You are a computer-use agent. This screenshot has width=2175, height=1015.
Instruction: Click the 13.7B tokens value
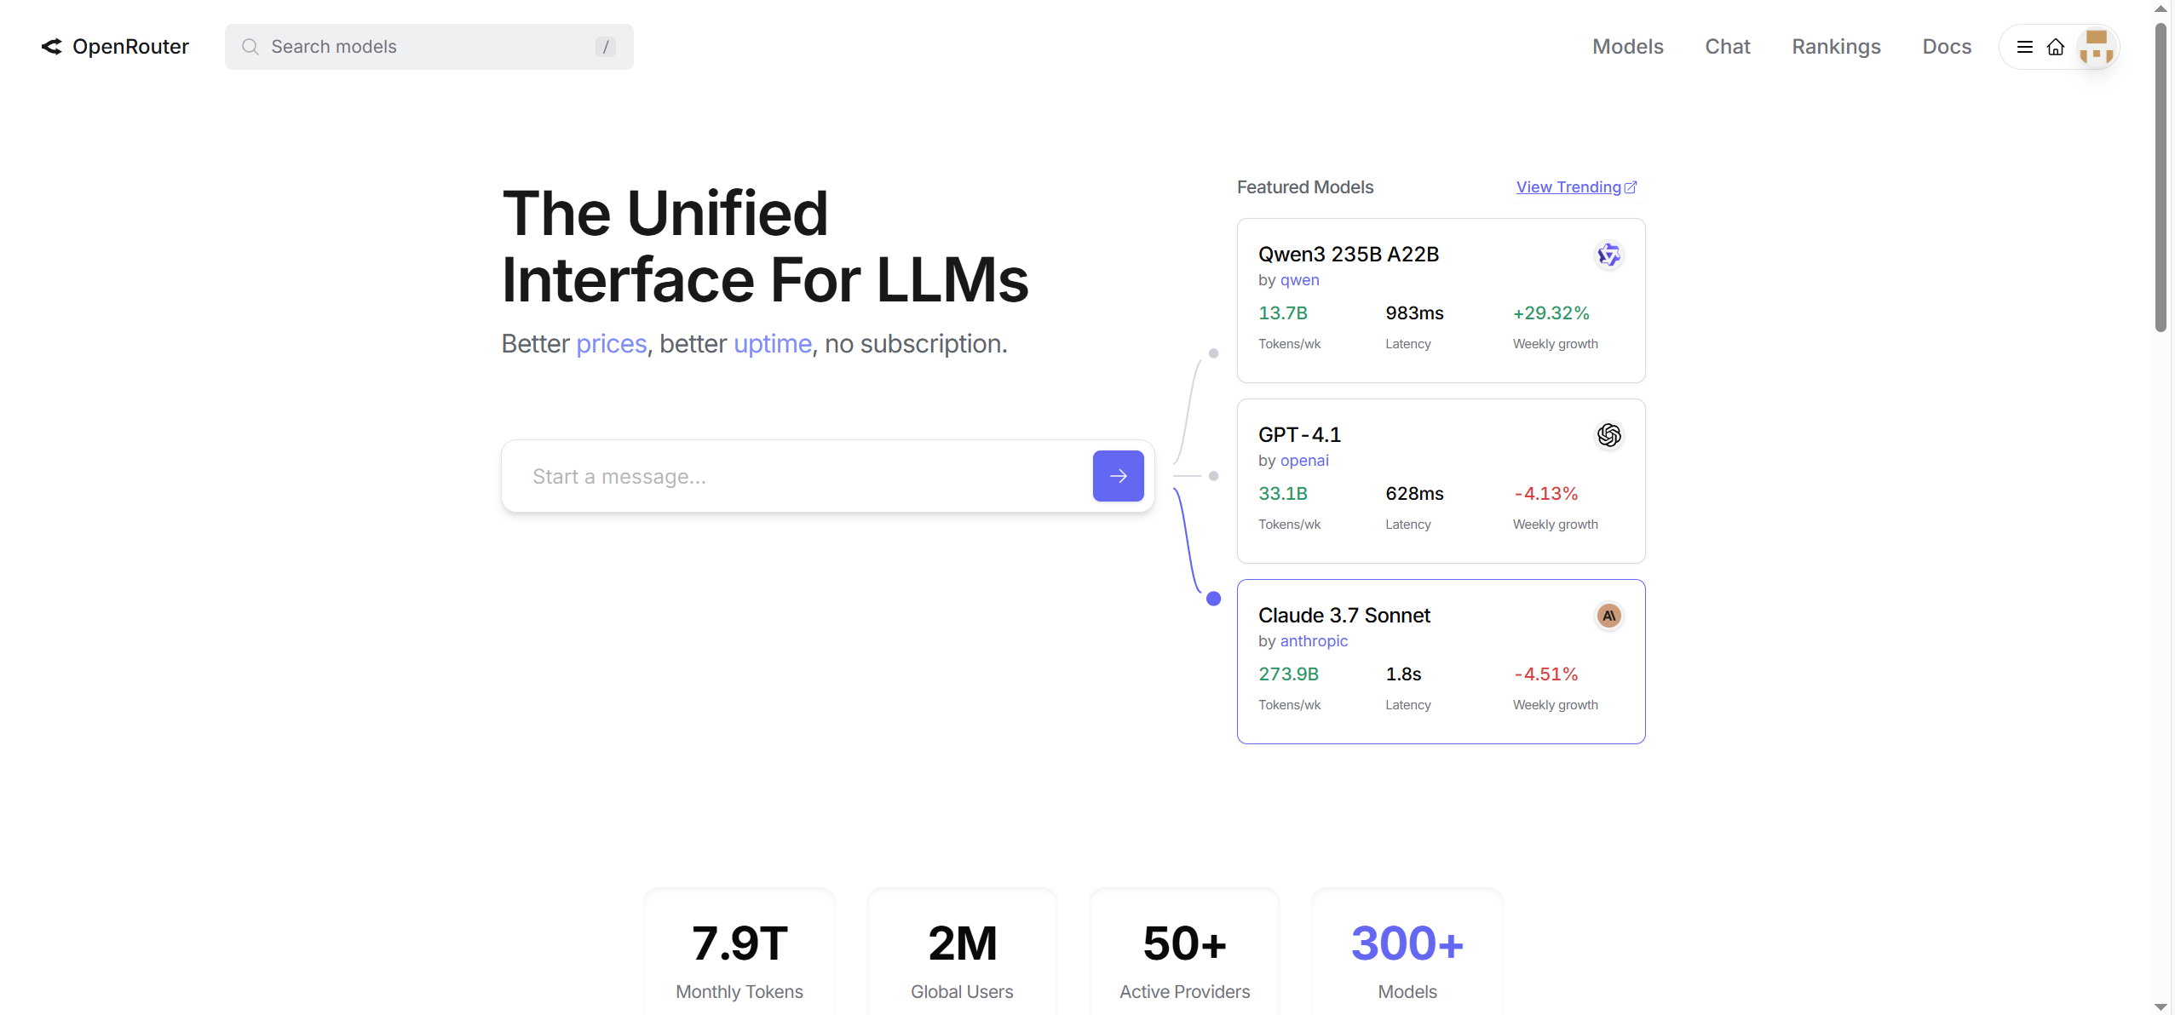(1282, 313)
